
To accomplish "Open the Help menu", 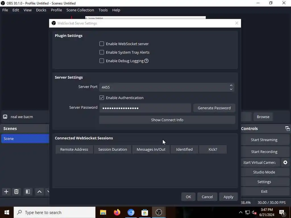I will click(116, 10).
